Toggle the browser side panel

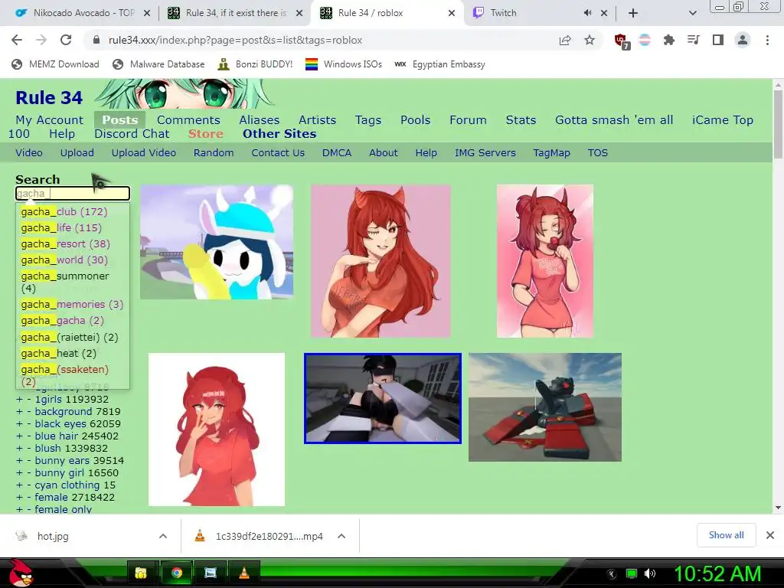pos(718,40)
